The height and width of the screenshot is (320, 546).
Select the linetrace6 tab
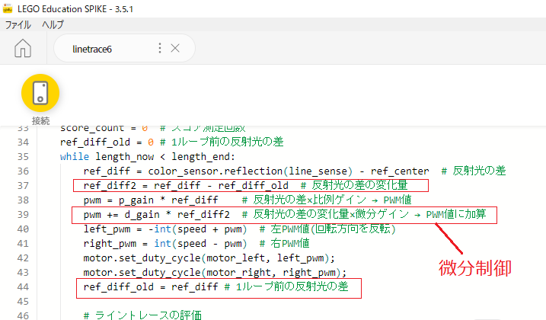coord(92,49)
